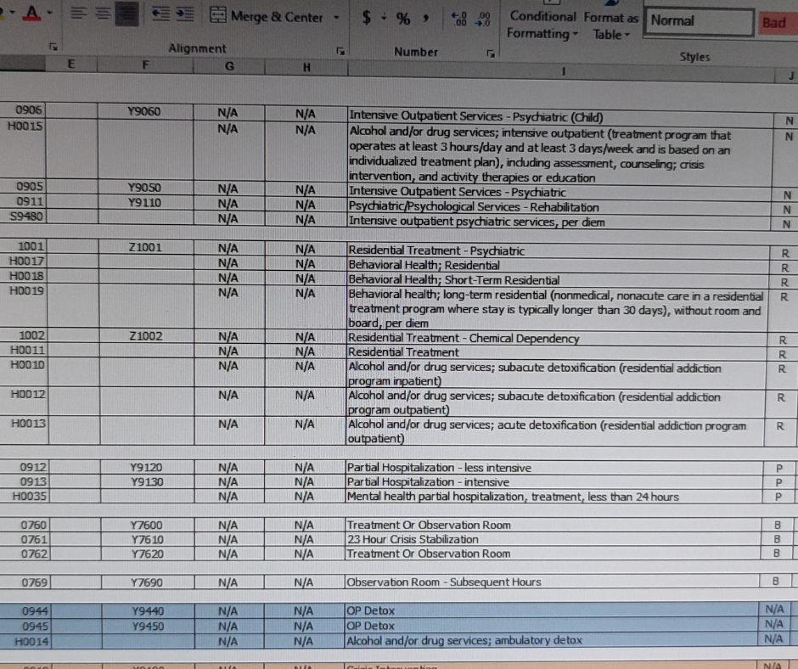Decrease Decimal places
The height and width of the screenshot is (669, 798).
(482, 20)
